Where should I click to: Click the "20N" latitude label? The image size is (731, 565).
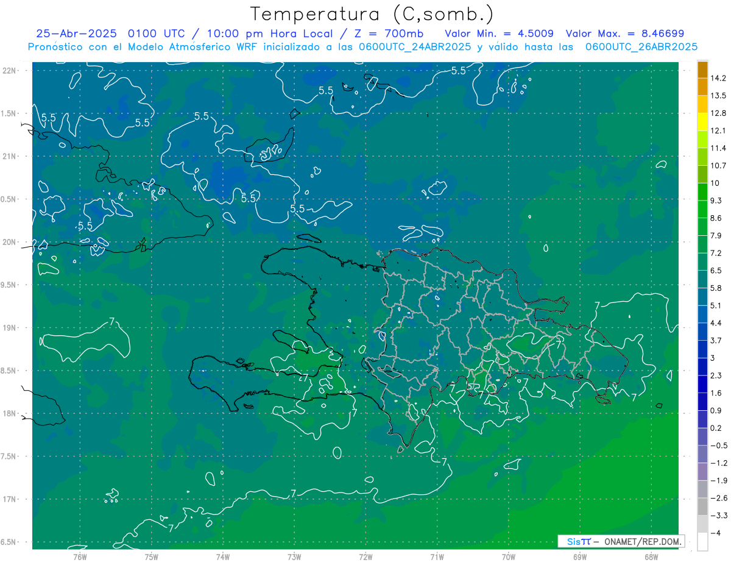pos(10,242)
